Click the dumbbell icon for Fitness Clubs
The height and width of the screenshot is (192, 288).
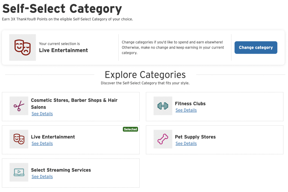click(x=163, y=106)
